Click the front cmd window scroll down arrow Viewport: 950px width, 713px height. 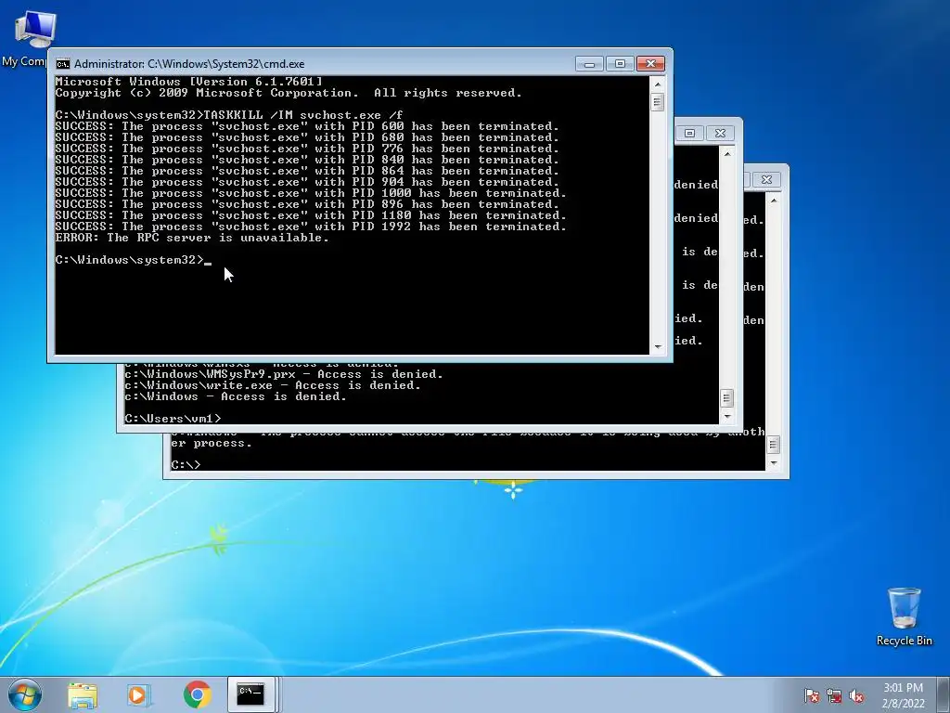pyautogui.click(x=658, y=347)
